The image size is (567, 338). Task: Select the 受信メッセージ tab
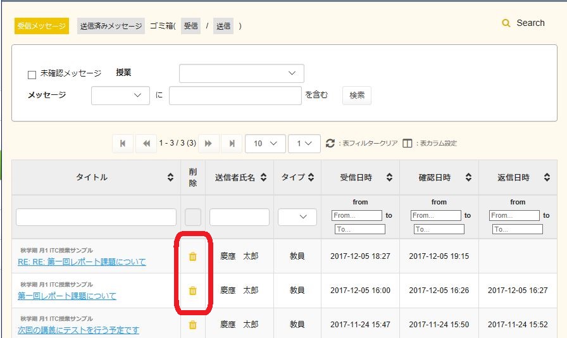point(42,26)
